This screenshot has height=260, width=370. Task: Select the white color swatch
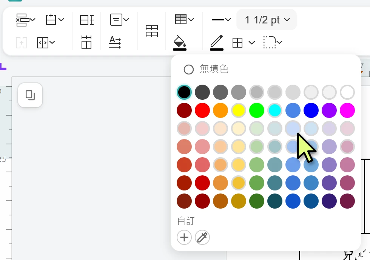(x=347, y=92)
